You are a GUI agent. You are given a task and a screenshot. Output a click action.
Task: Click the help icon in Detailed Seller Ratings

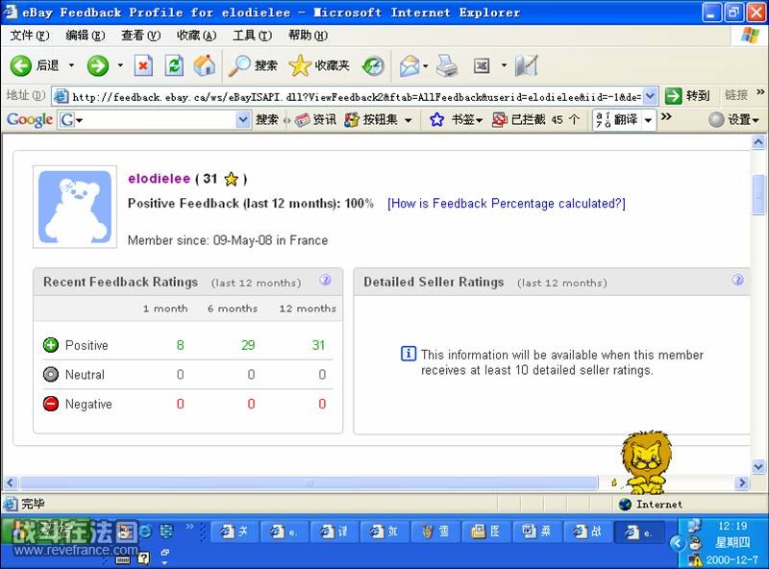pos(737,281)
